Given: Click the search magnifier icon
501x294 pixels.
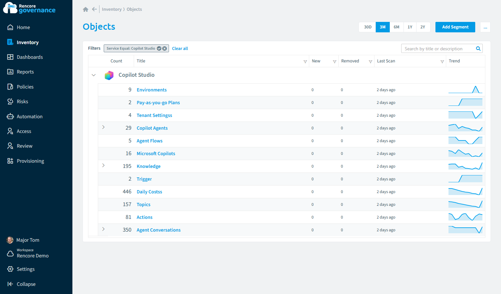Looking at the screenshot, I should click(x=478, y=49).
